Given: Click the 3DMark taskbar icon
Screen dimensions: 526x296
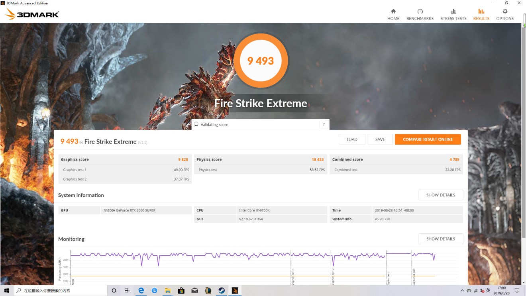Looking at the screenshot, I should (235, 290).
